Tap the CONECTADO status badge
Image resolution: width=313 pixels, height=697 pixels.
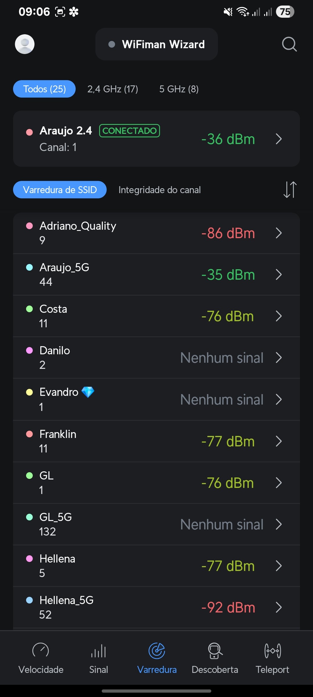point(130,131)
